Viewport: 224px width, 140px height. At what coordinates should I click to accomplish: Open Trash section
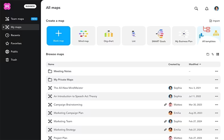tap(14, 60)
